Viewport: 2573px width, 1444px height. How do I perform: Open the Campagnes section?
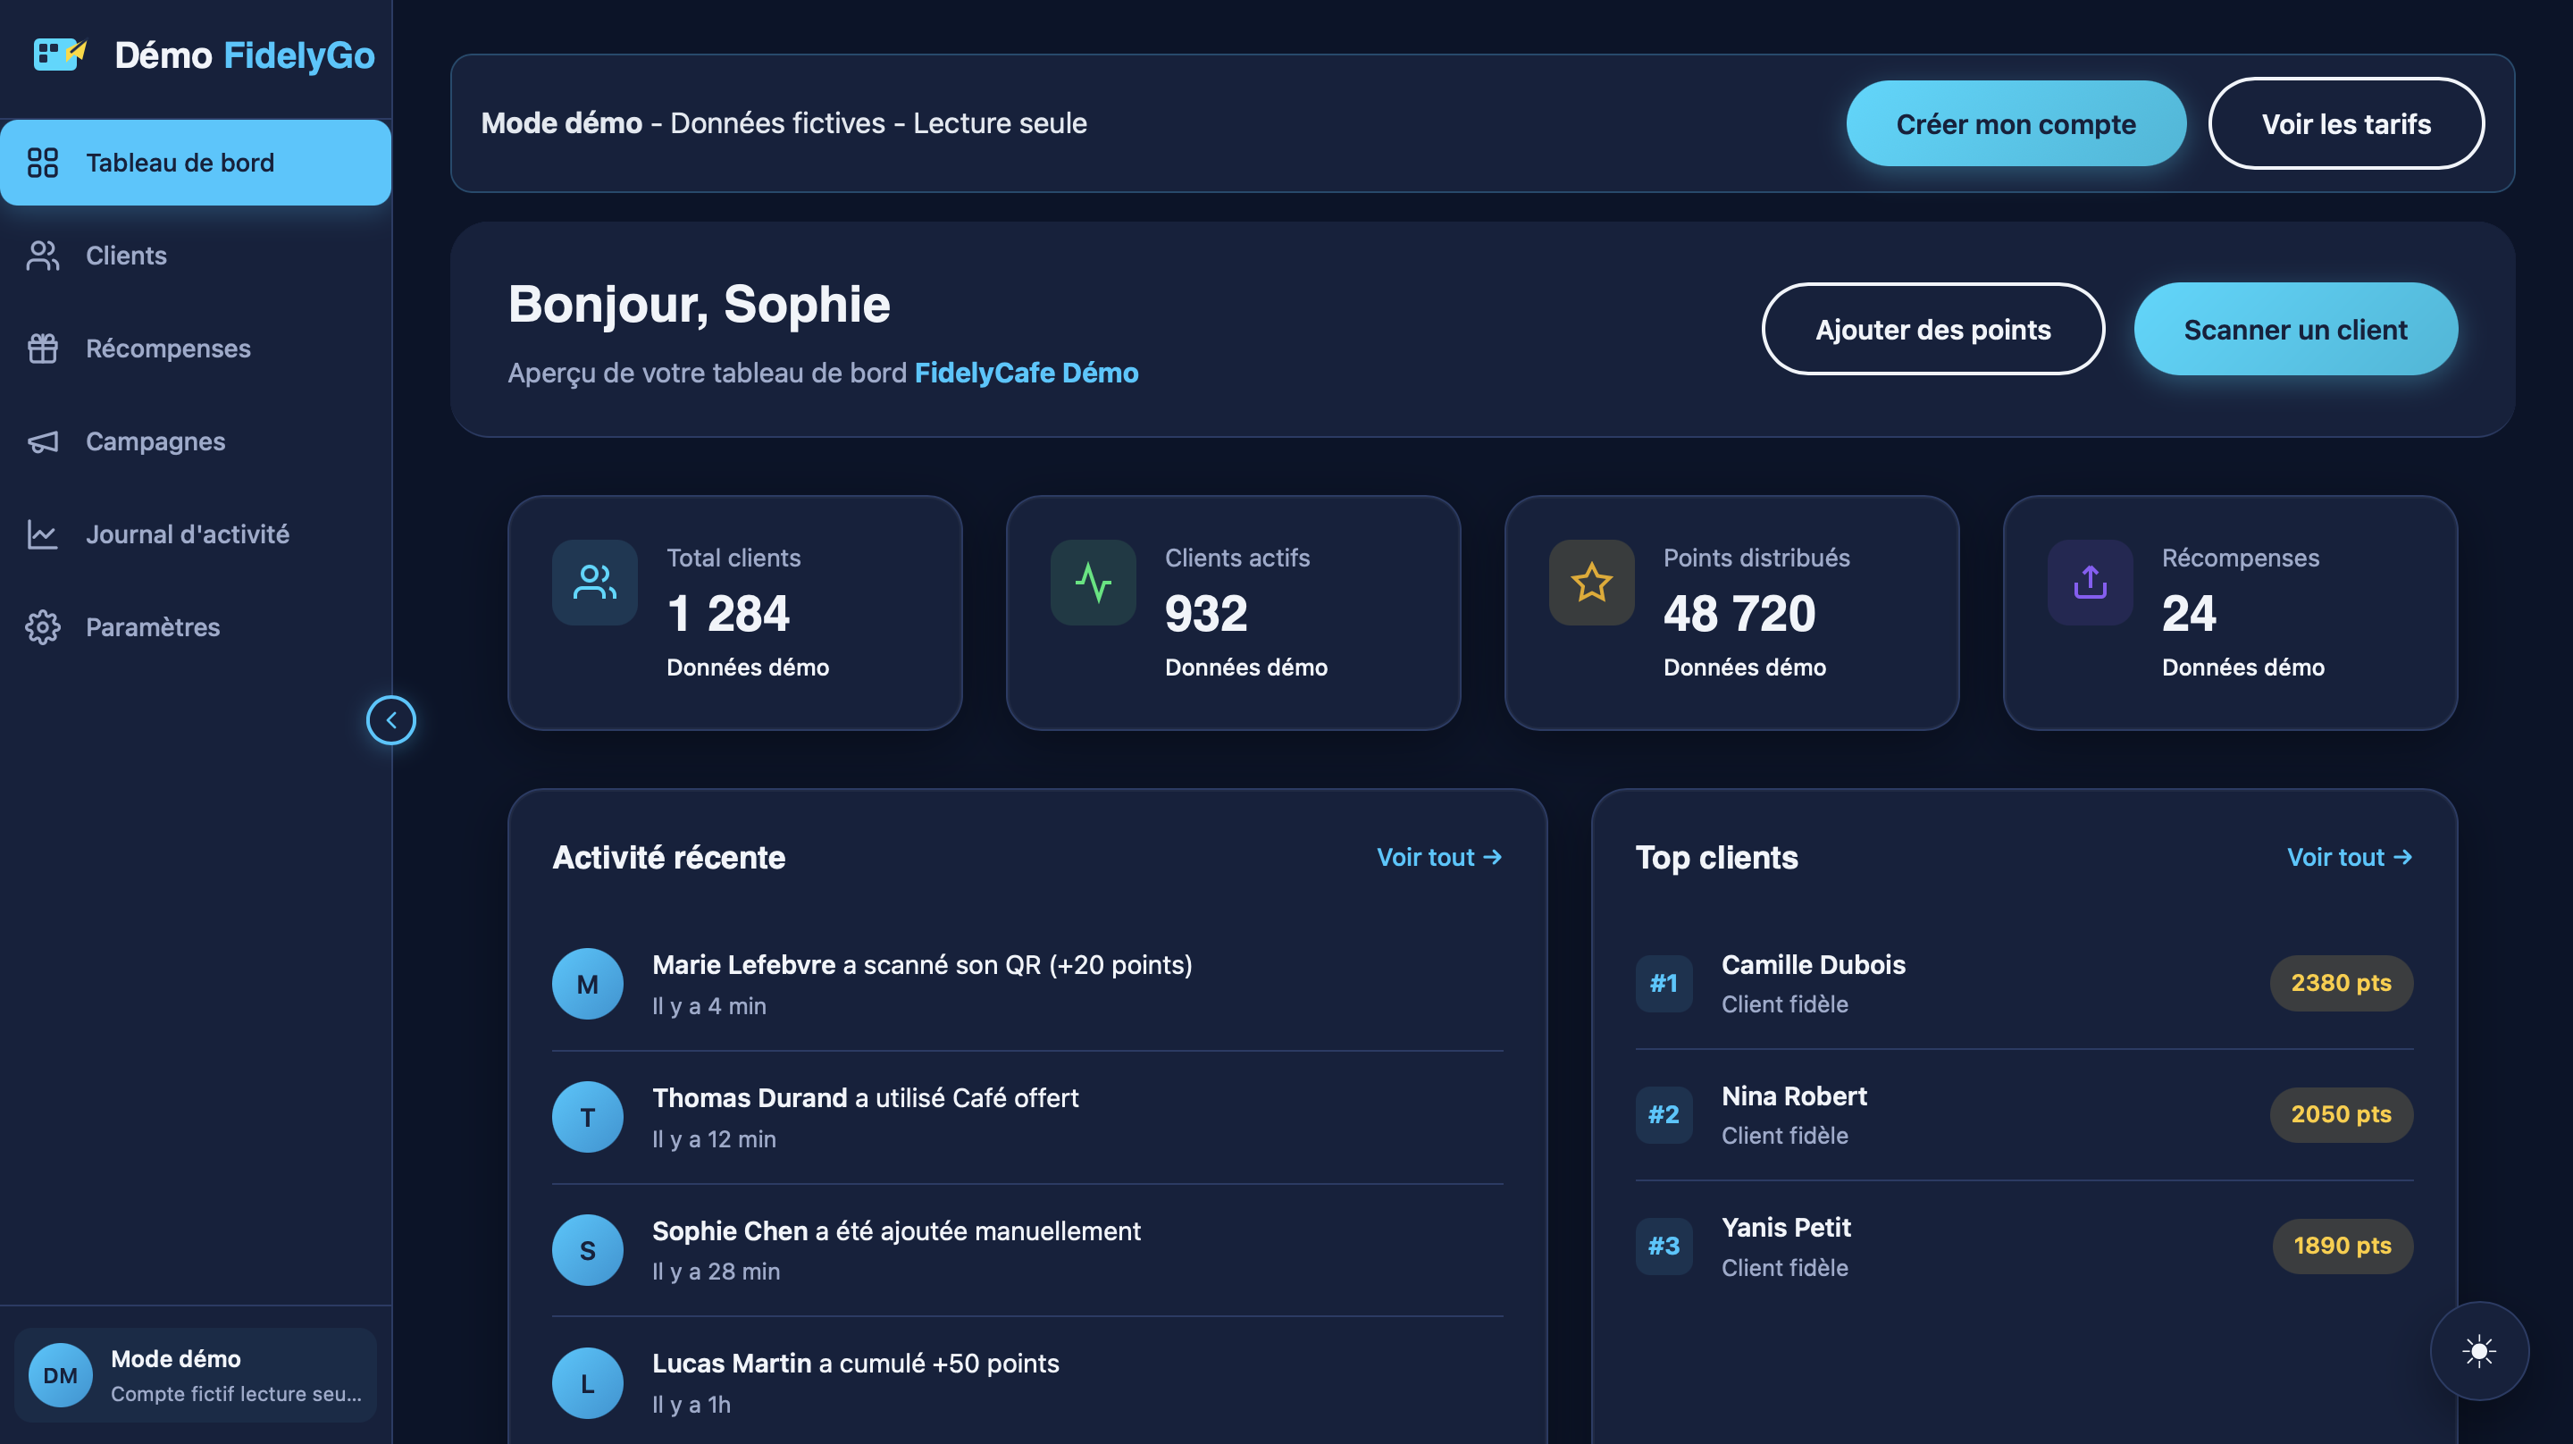[x=196, y=441]
